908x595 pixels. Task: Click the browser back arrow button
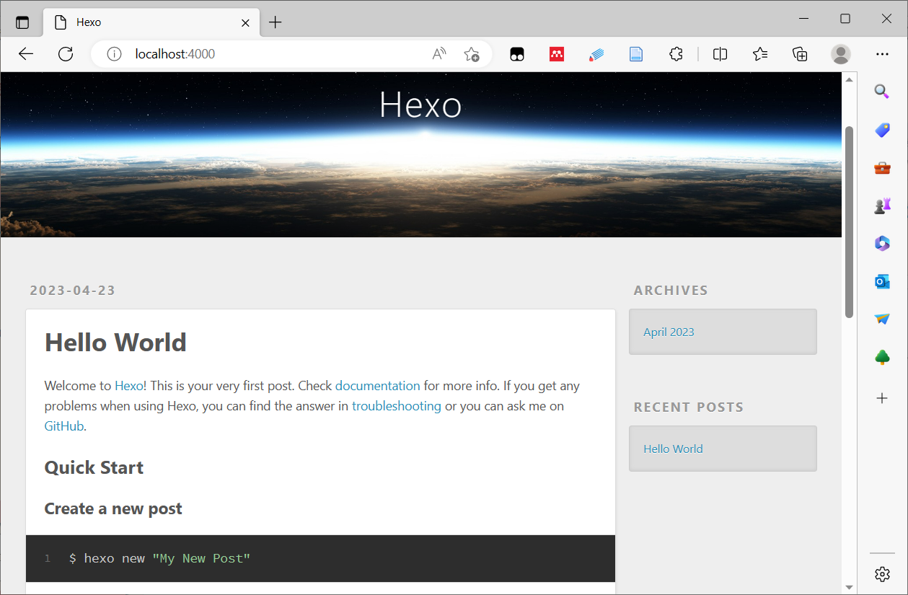click(x=26, y=54)
